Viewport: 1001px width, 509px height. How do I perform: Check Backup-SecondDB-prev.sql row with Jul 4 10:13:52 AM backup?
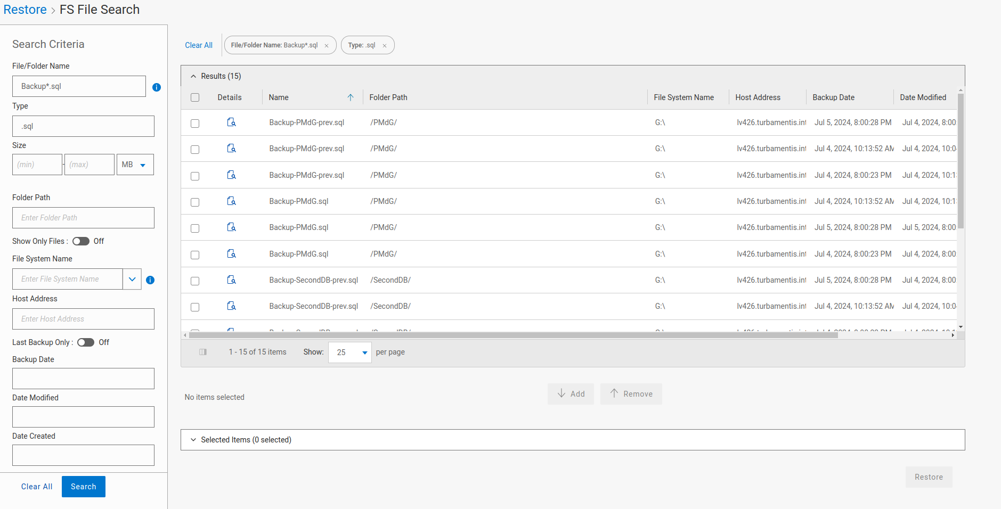(x=195, y=307)
